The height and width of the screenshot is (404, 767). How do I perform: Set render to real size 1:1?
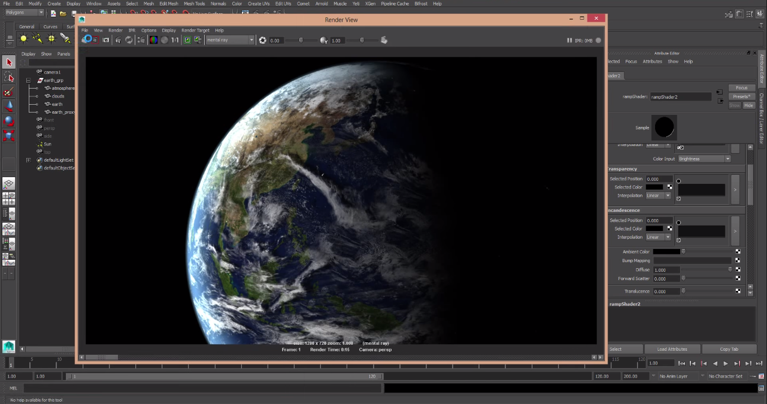(175, 40)
